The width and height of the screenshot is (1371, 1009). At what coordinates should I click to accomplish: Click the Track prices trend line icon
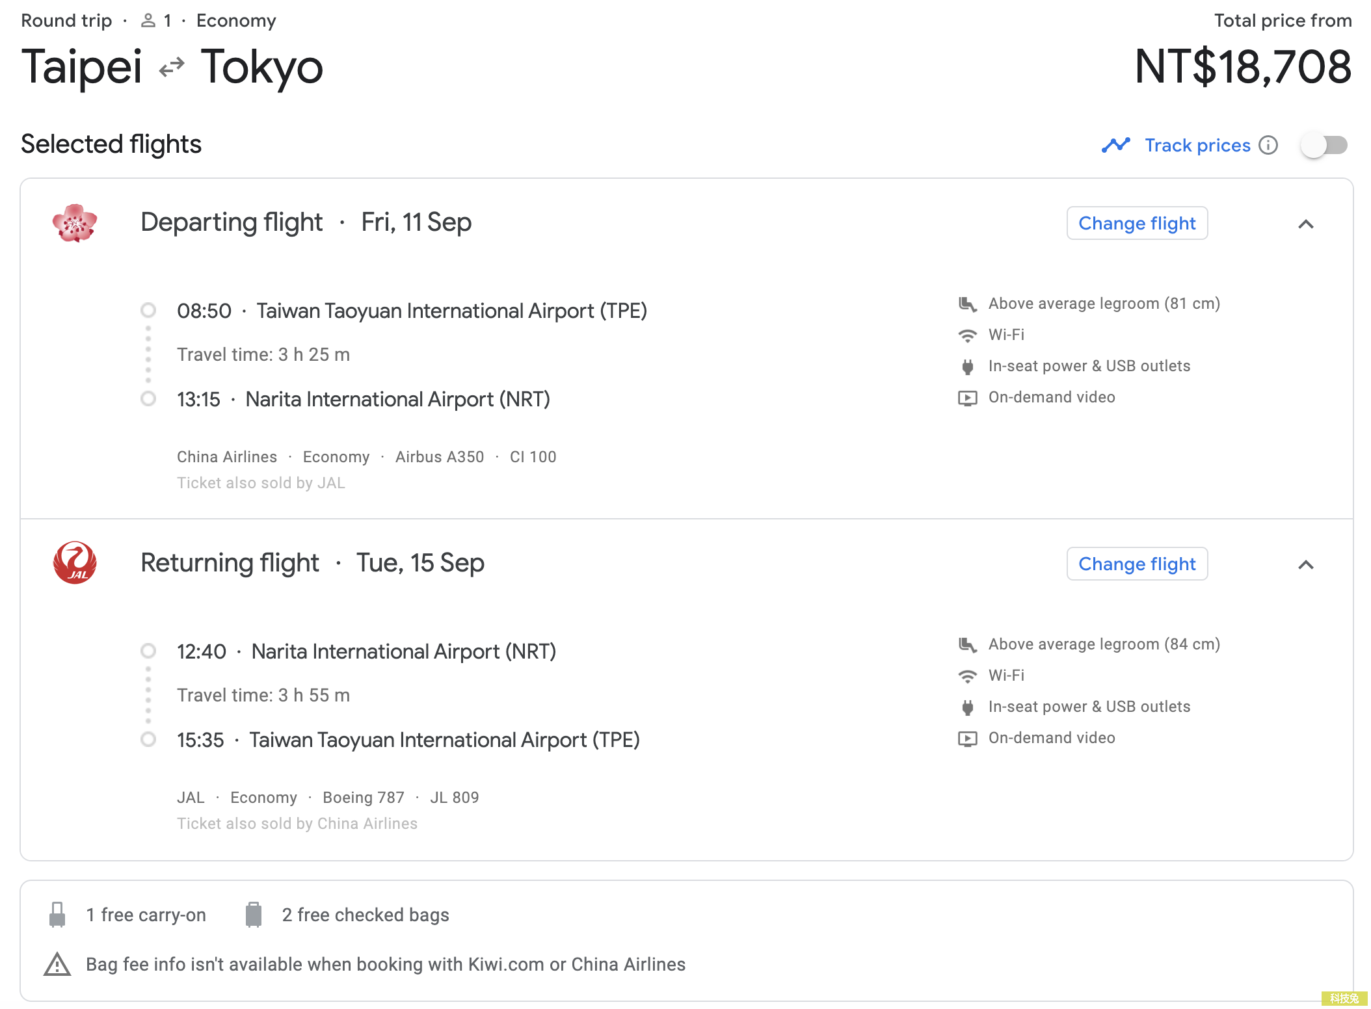click(x=1116, y=145)
